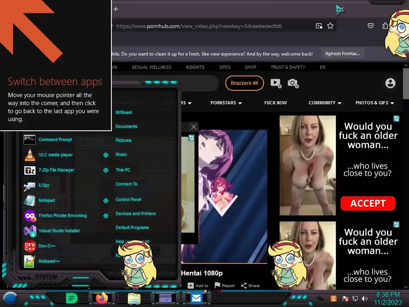Open the MrBeast user folder

click(x=124, y=112)
